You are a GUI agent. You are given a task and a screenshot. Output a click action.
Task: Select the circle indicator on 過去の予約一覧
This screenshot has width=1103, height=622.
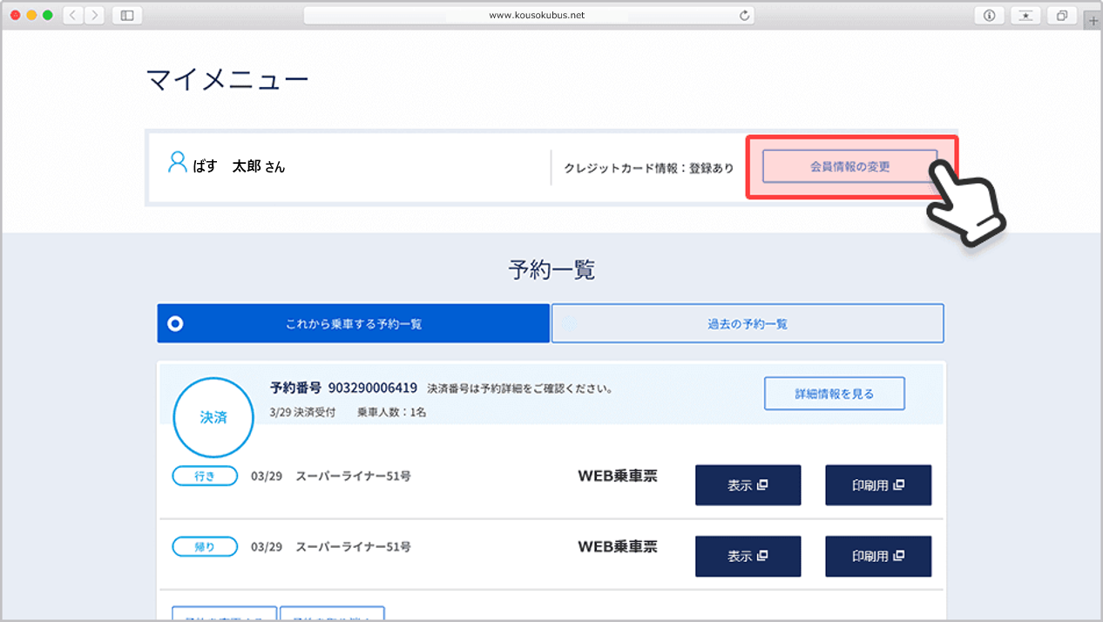coord(571,322)
